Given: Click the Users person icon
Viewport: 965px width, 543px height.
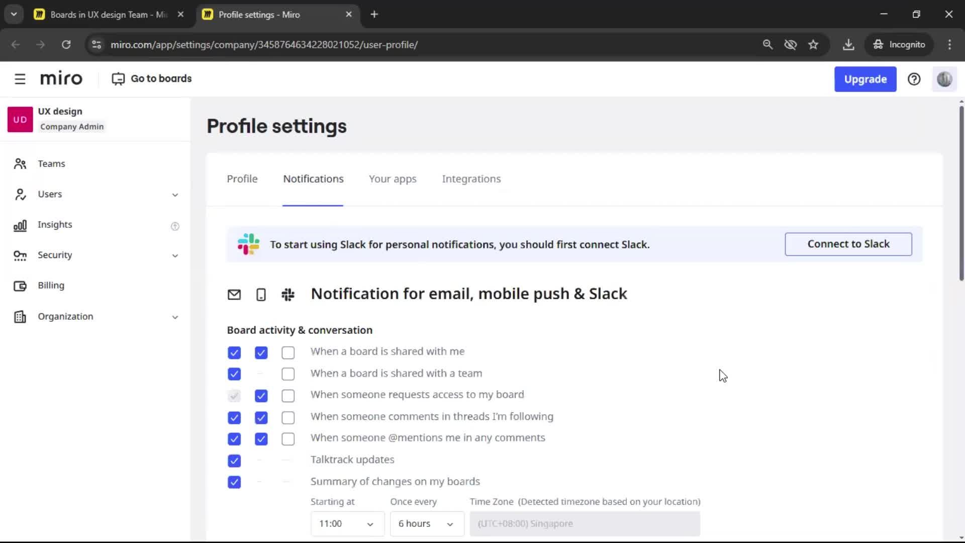Looking at the screenshot, I should click(x=20, y=194).
